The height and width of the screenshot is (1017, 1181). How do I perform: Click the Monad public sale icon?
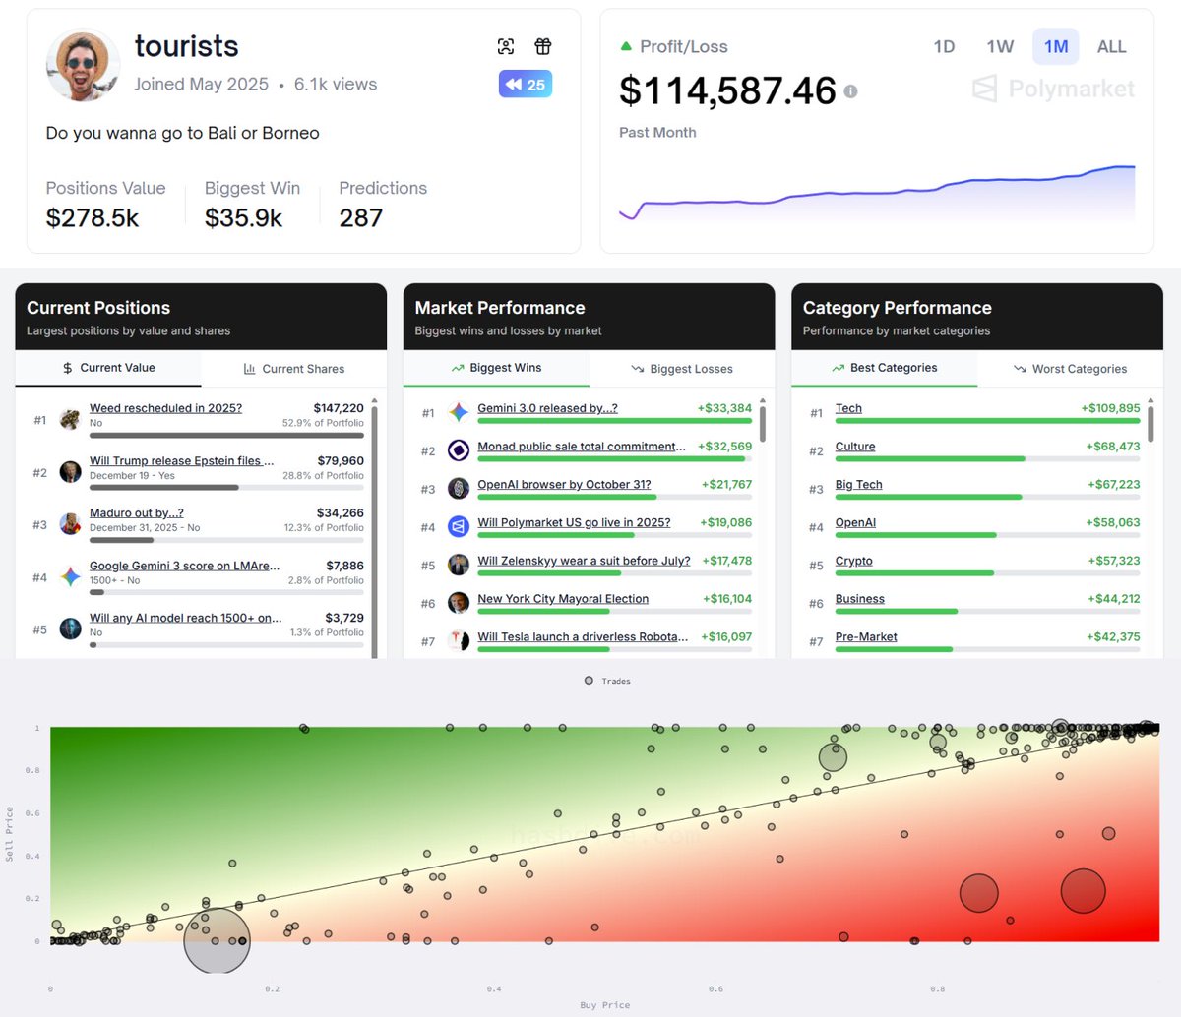(x=459, y=450)
